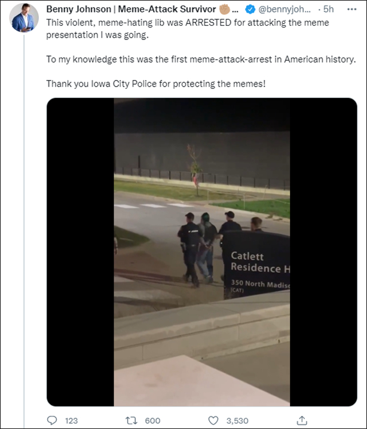Click the 600 retweets count

[152, 420]
